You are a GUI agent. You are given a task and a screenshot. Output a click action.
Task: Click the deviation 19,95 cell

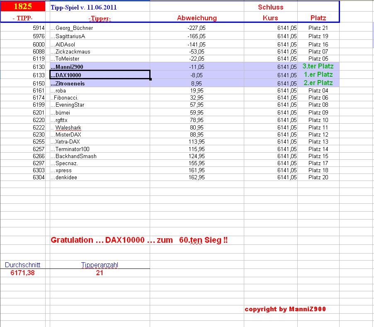click(x=197, y=91)
